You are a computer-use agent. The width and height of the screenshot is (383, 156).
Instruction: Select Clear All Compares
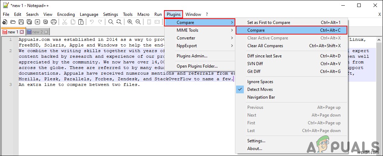tap(265, 46)
